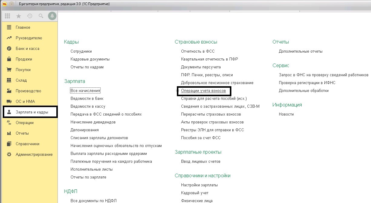Click the ruble icon for Банк и касса
The width and height of the screenshot is (371, 203).
[9, 49]
